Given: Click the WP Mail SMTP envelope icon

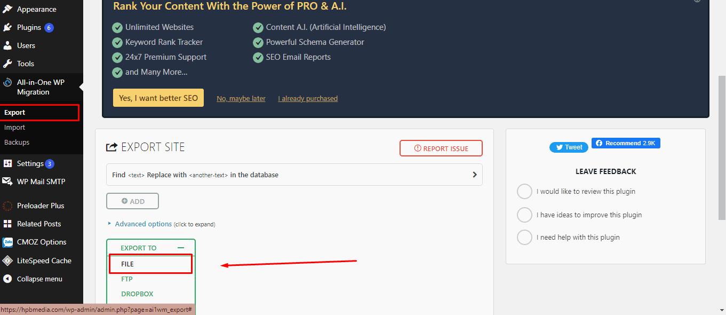Looking at the screenshot, I should click(7, 182).
